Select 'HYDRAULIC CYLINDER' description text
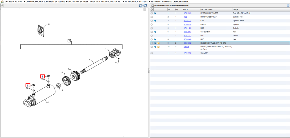 (209, 13)
